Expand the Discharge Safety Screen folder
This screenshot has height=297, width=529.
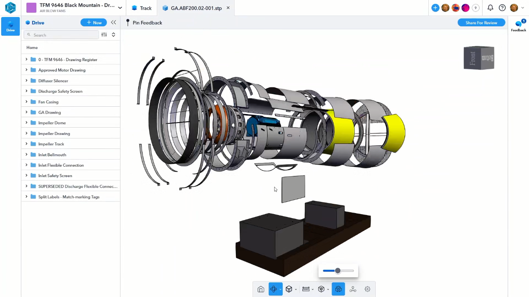pyautogui.click(x=26, y=91)
